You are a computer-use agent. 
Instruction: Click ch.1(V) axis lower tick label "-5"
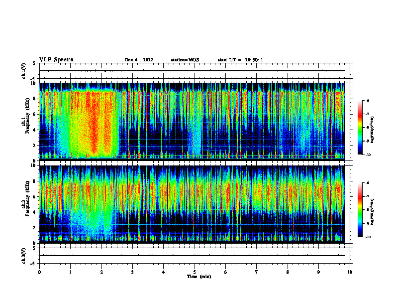pos(33,79)
